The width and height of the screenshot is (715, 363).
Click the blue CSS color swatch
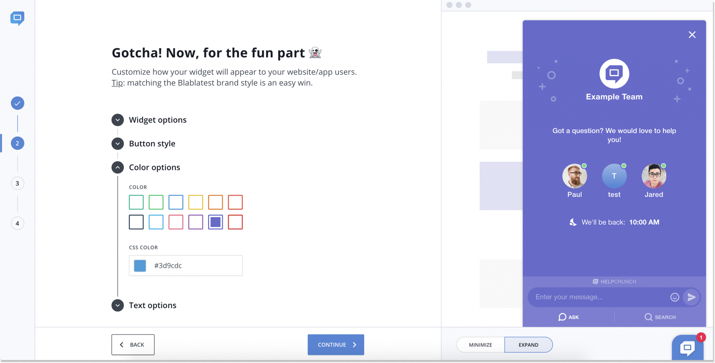[x=139, y=265]
